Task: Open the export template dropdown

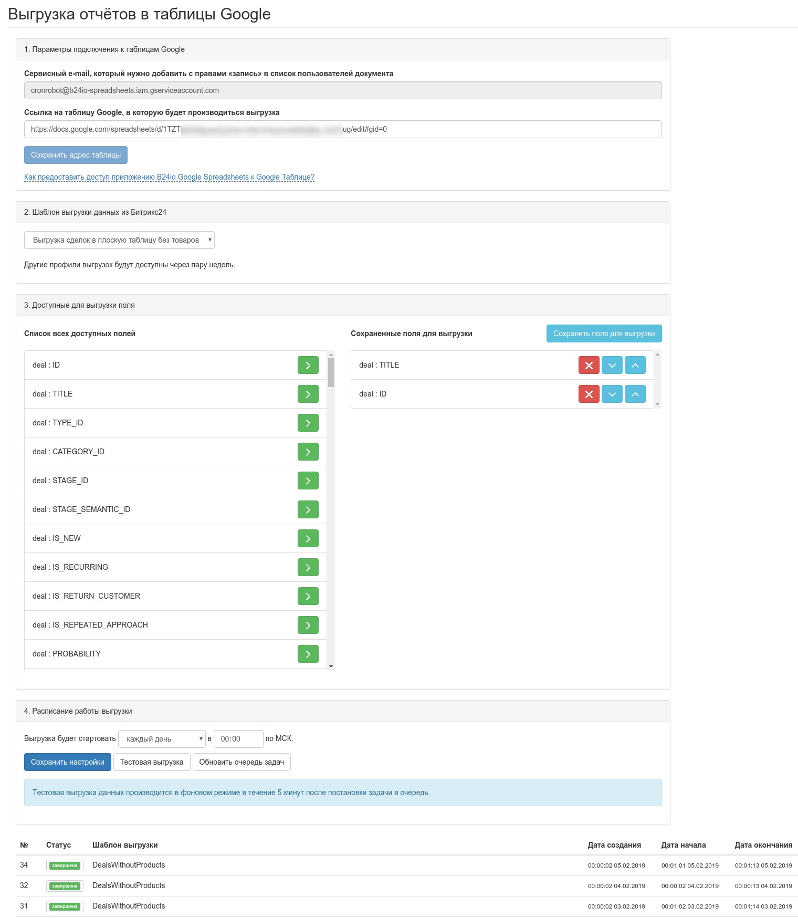Action: (119, 240)
